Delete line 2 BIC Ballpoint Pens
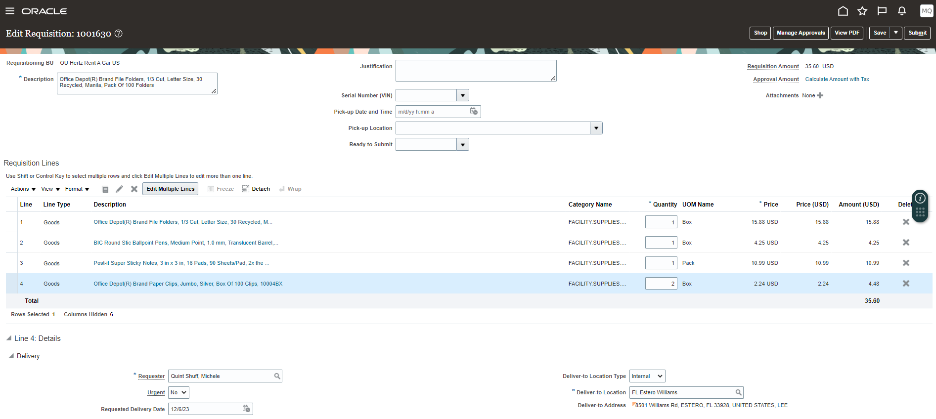This screenshot has height=419, width=936. tap(906, 243)
